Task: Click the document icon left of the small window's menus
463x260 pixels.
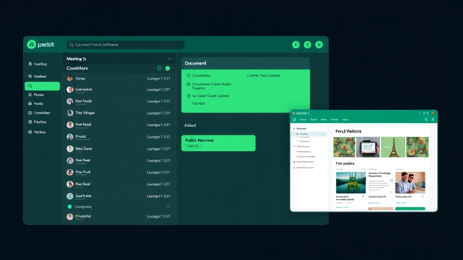Action: [294, 119]
